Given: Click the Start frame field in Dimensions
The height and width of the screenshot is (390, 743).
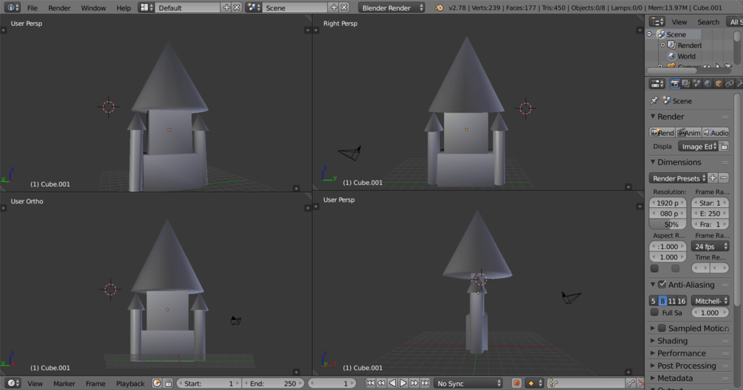Looking at the screenshot, I should pyautogui.click(x=710, y=203).
